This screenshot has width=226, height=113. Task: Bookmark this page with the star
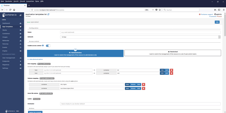point(160,10)
